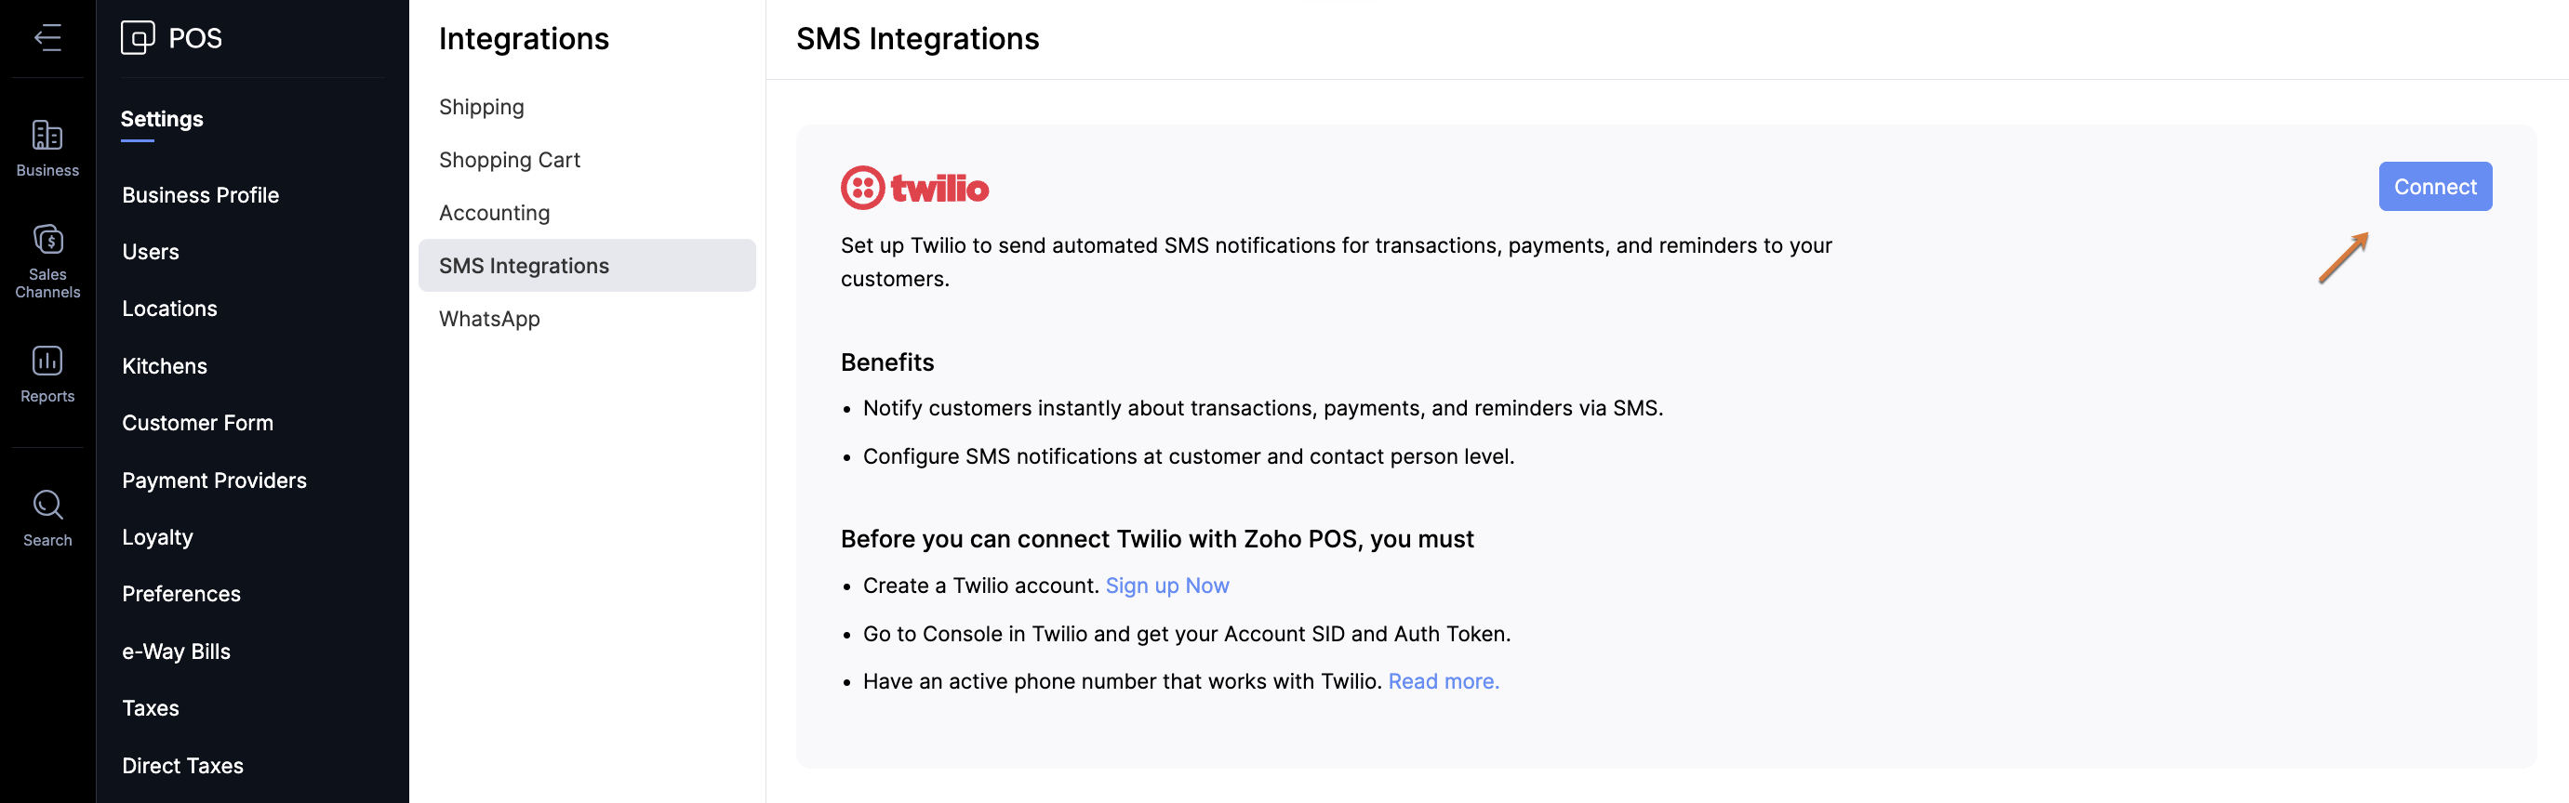Open Business Profile settings
Screen dimensions: 2569x803
[201, 195]
